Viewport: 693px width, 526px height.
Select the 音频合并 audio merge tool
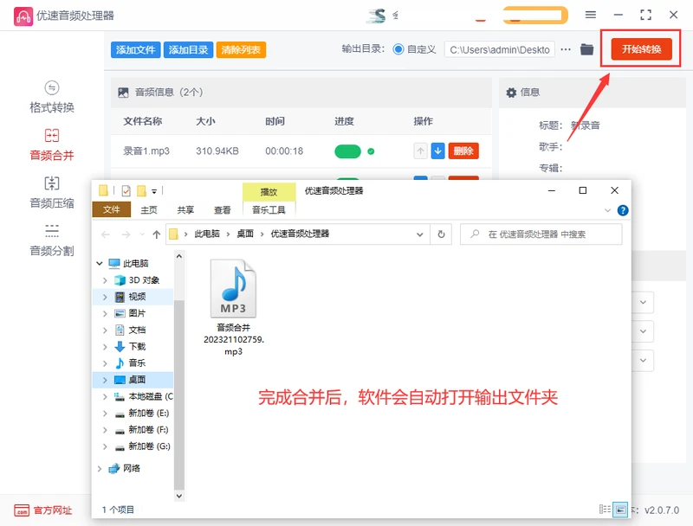[52, 144]
